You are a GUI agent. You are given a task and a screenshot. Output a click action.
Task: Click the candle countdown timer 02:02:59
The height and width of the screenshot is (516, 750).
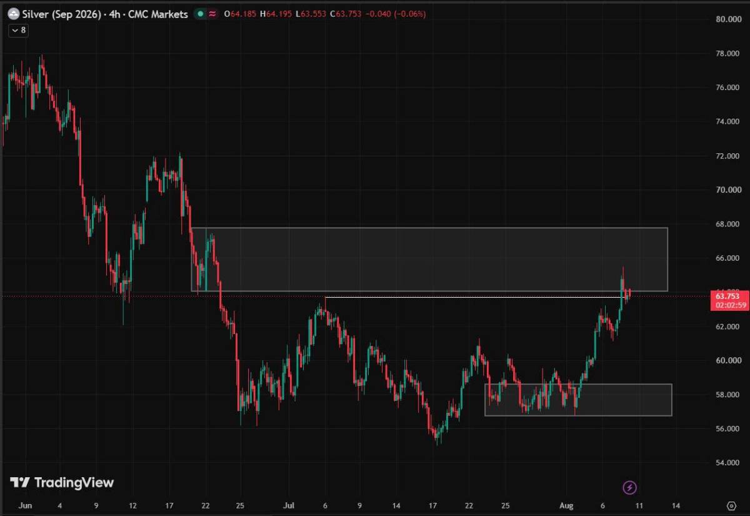(731, 305)
